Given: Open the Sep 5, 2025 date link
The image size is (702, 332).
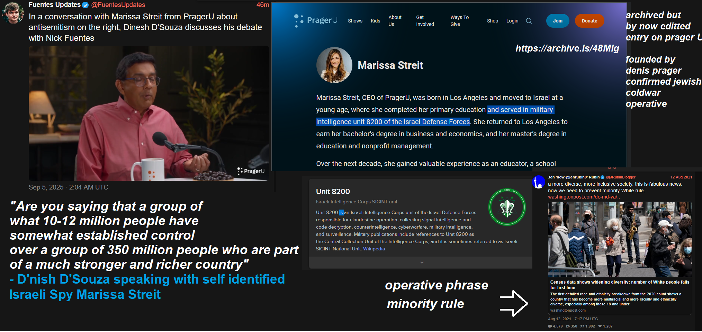Looking at the screenshot, I should [x=69, y=187].
